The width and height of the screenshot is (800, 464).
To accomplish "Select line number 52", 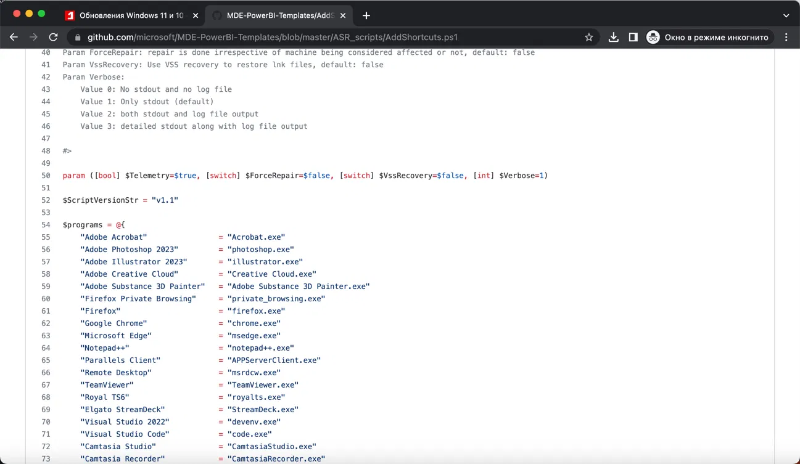I will click(x=46, y=200).
